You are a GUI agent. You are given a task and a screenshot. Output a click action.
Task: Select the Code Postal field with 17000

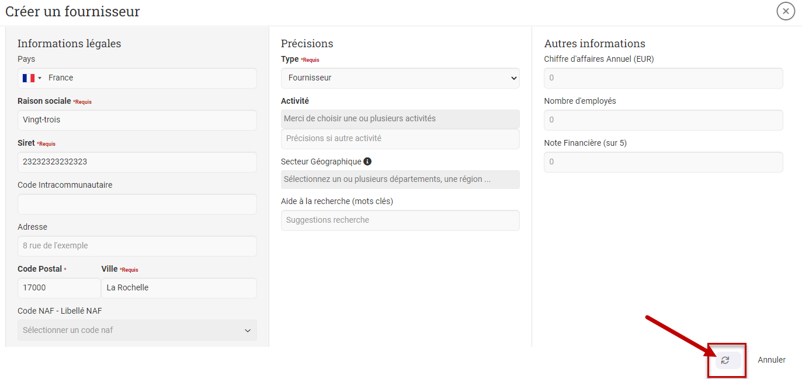[58, 288]
